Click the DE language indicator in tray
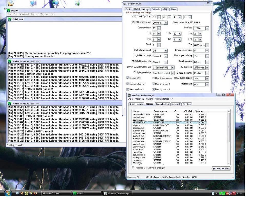This screenshot has height=213, width=266. (213, 193)
